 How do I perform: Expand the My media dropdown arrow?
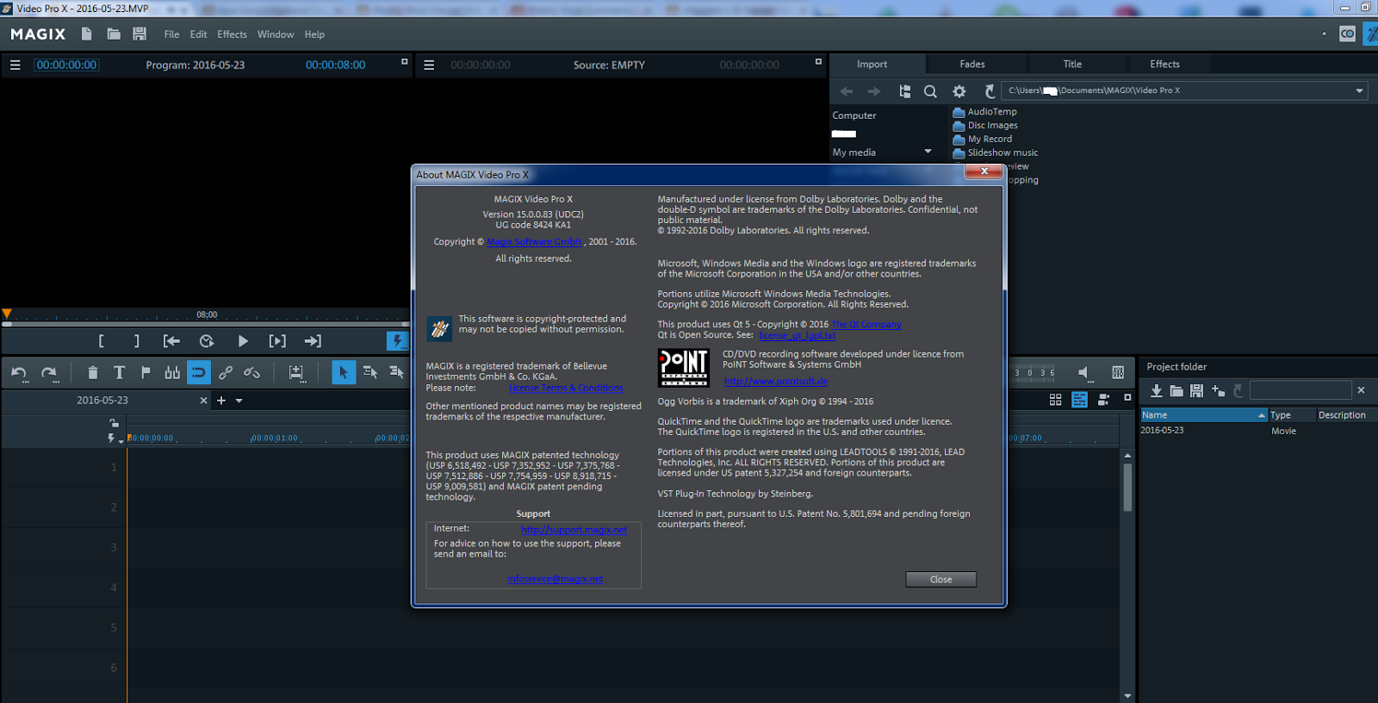(x=928, y=152)
